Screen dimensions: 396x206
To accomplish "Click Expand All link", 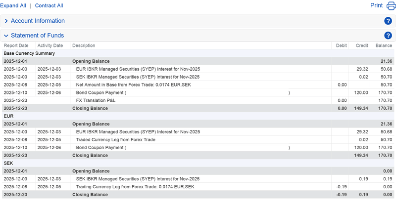I will coord(13,6).
